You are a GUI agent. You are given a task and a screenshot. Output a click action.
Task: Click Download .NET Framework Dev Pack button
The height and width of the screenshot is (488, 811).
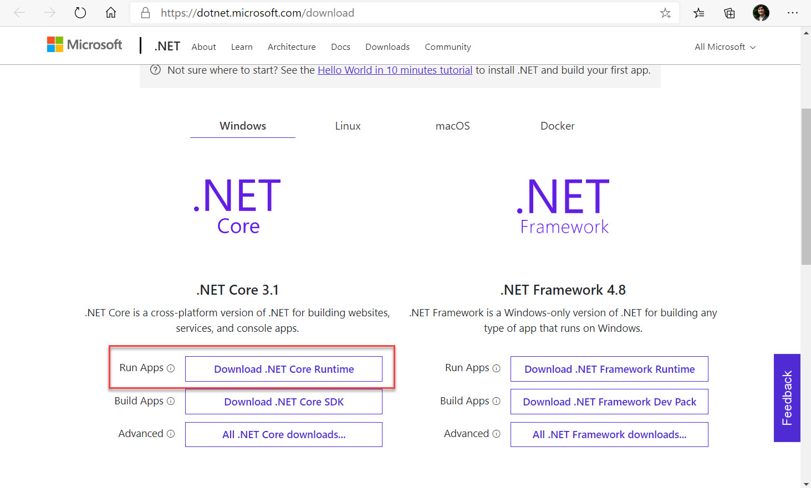(609, 402)
